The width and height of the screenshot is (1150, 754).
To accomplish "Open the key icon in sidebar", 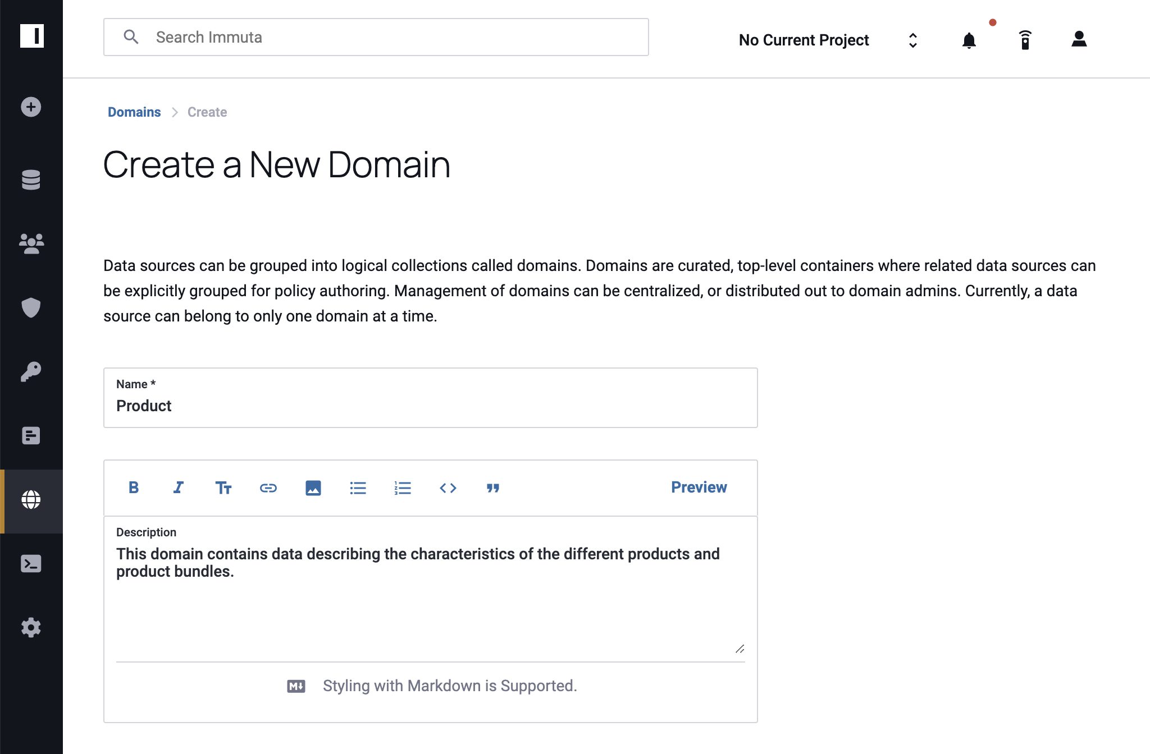I will pos(31,371).
